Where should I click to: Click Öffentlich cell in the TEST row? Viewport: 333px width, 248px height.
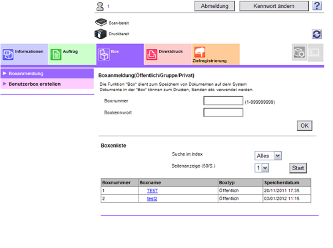[240, 191]
